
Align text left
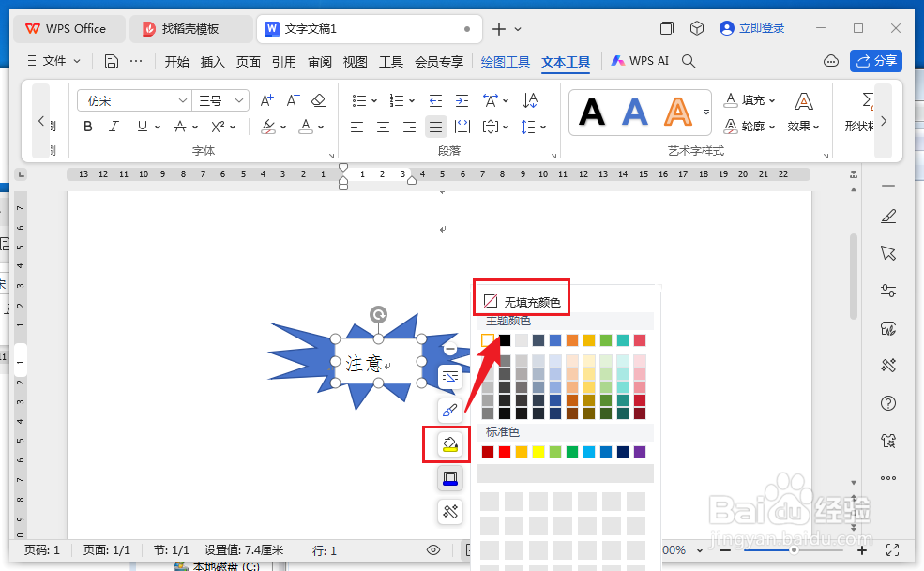click(356, 127)
